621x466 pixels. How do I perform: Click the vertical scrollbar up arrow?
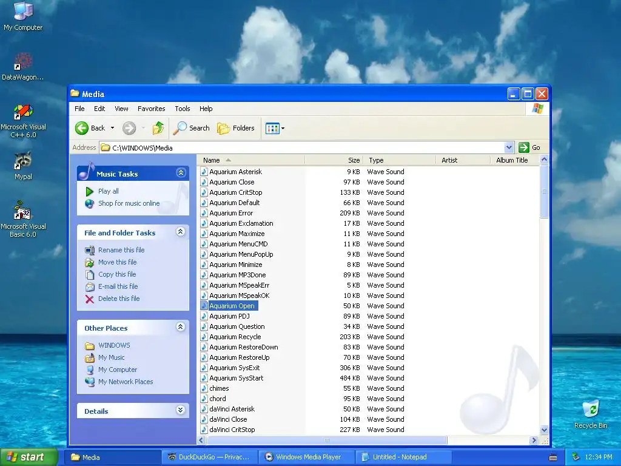point(544,160)
